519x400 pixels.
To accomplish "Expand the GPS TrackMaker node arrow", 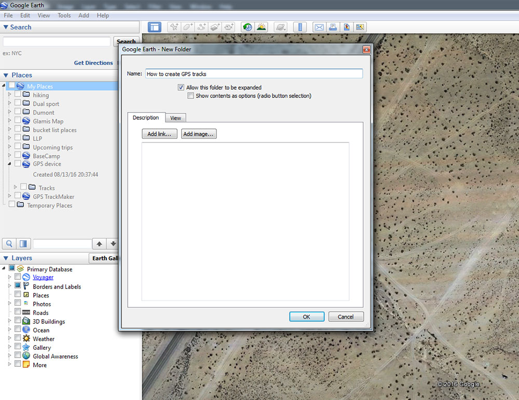I will pyautogui.click(x=9, y=196).
